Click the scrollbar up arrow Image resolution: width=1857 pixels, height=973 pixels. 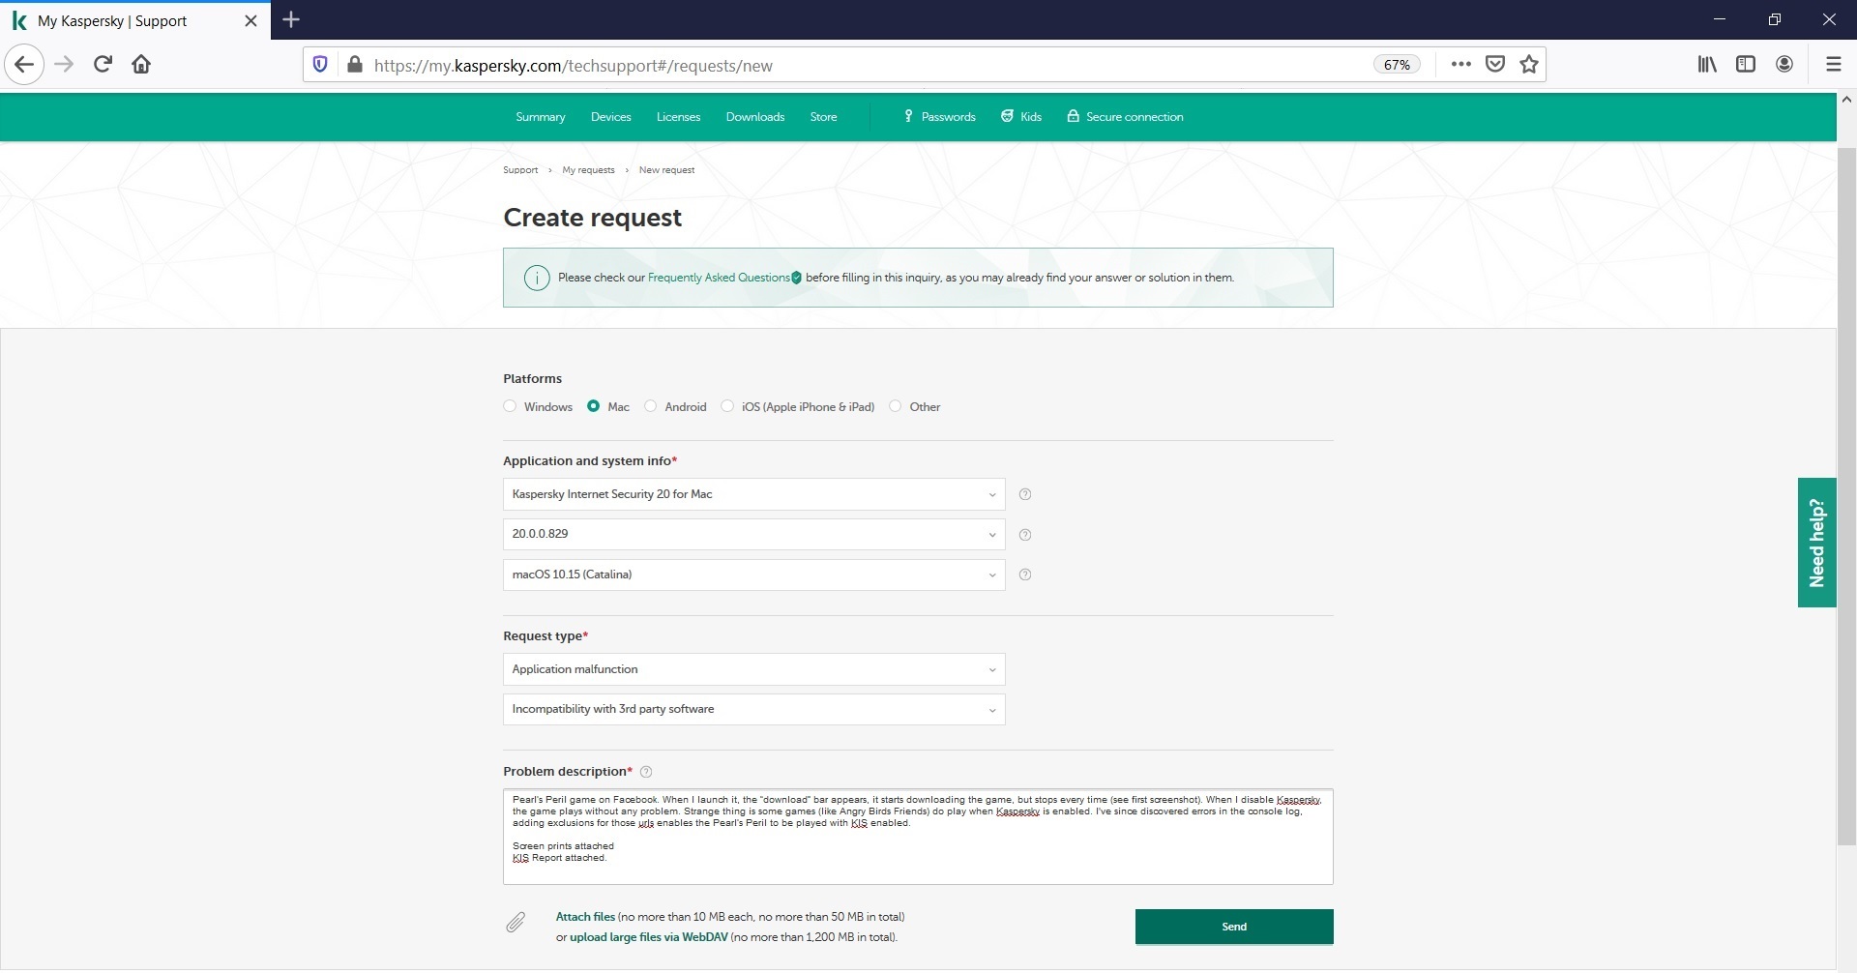pos(1846,100)
